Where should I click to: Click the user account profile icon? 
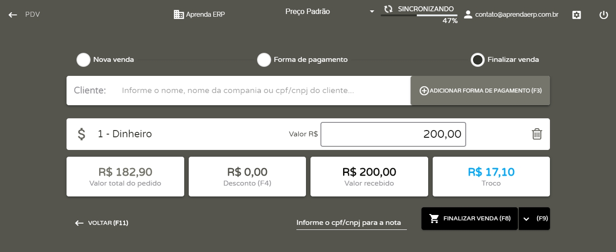468,14
